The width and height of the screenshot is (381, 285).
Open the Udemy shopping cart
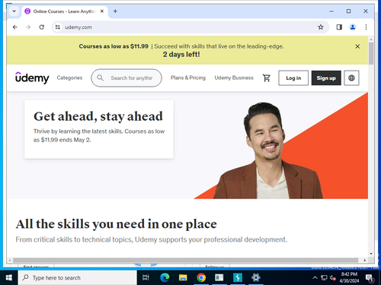(x=267, y=78)
